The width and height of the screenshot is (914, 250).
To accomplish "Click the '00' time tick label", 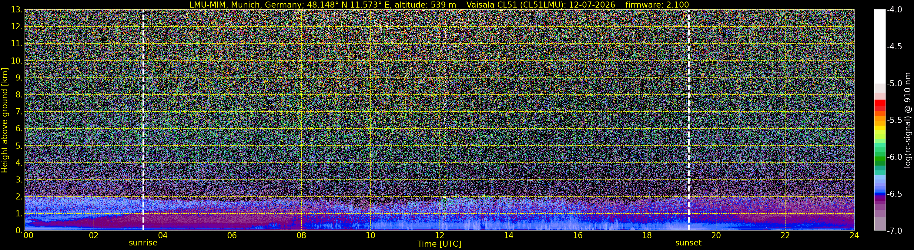I will point(28,235).
